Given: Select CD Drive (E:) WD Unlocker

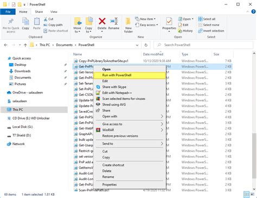Looking at the screenshot, I should click(x=31, y=118).
